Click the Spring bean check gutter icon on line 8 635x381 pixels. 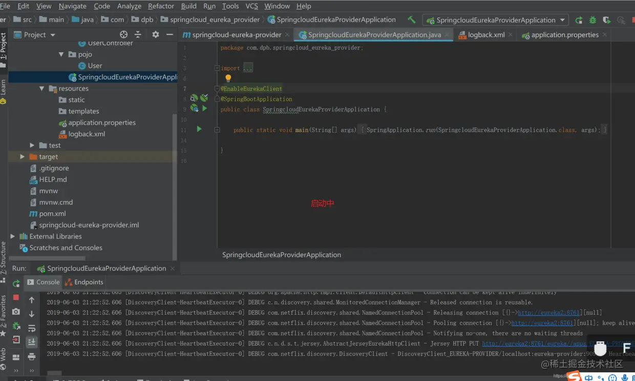[204, 98]
